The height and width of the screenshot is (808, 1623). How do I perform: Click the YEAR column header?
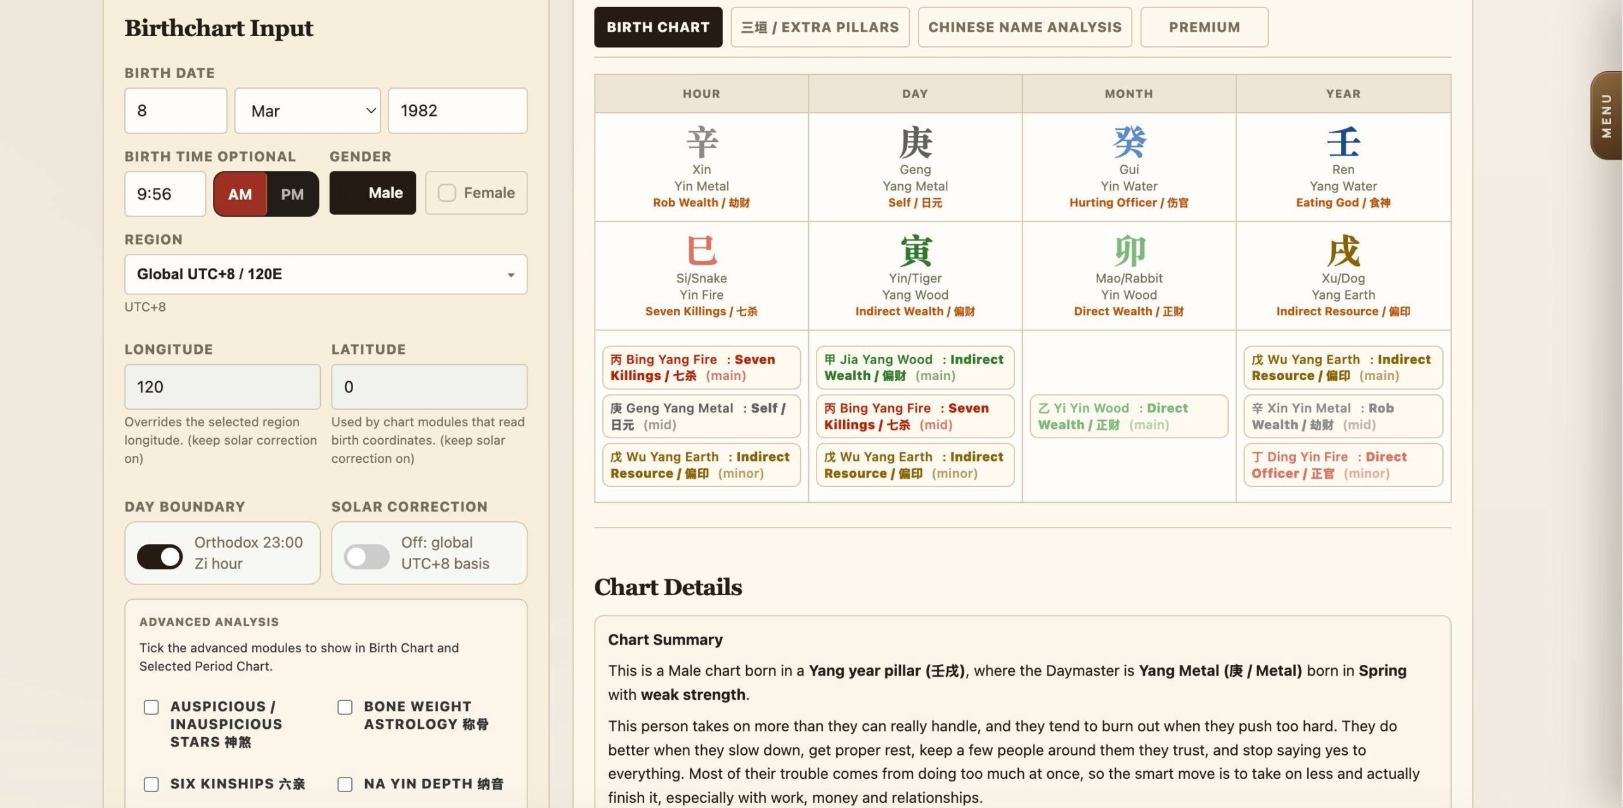pos(1343,94)
